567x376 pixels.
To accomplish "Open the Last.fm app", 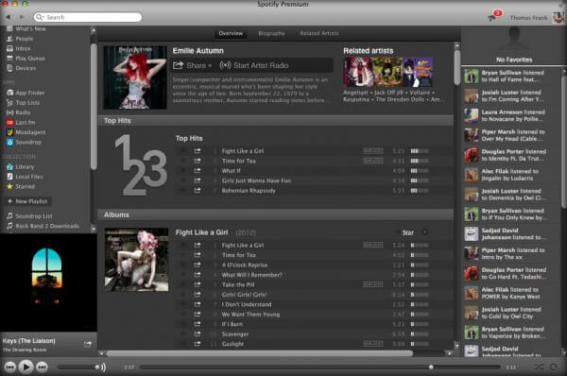I will tap(21, 122).
